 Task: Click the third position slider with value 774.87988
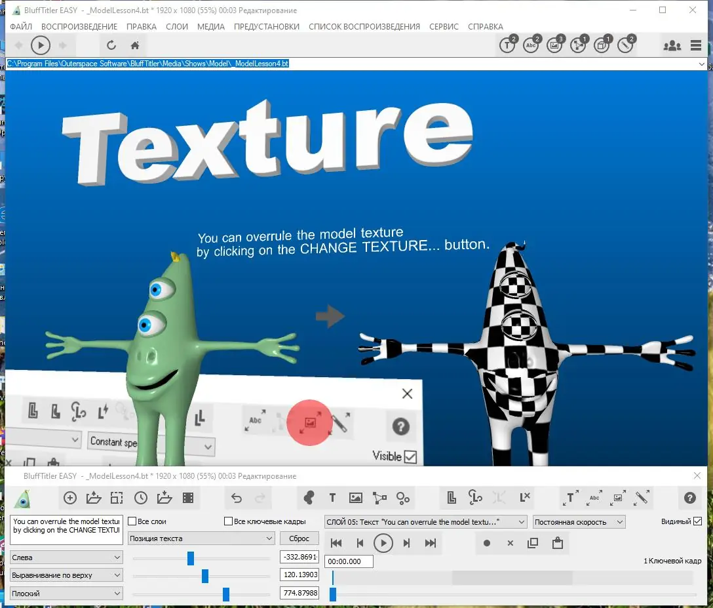[226, 594]
